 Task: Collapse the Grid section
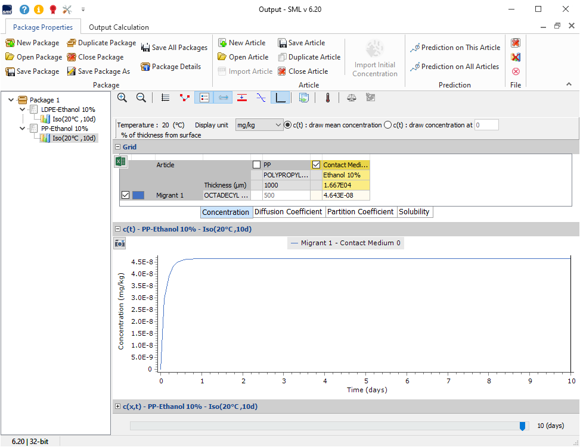click(x=117, y=147)
